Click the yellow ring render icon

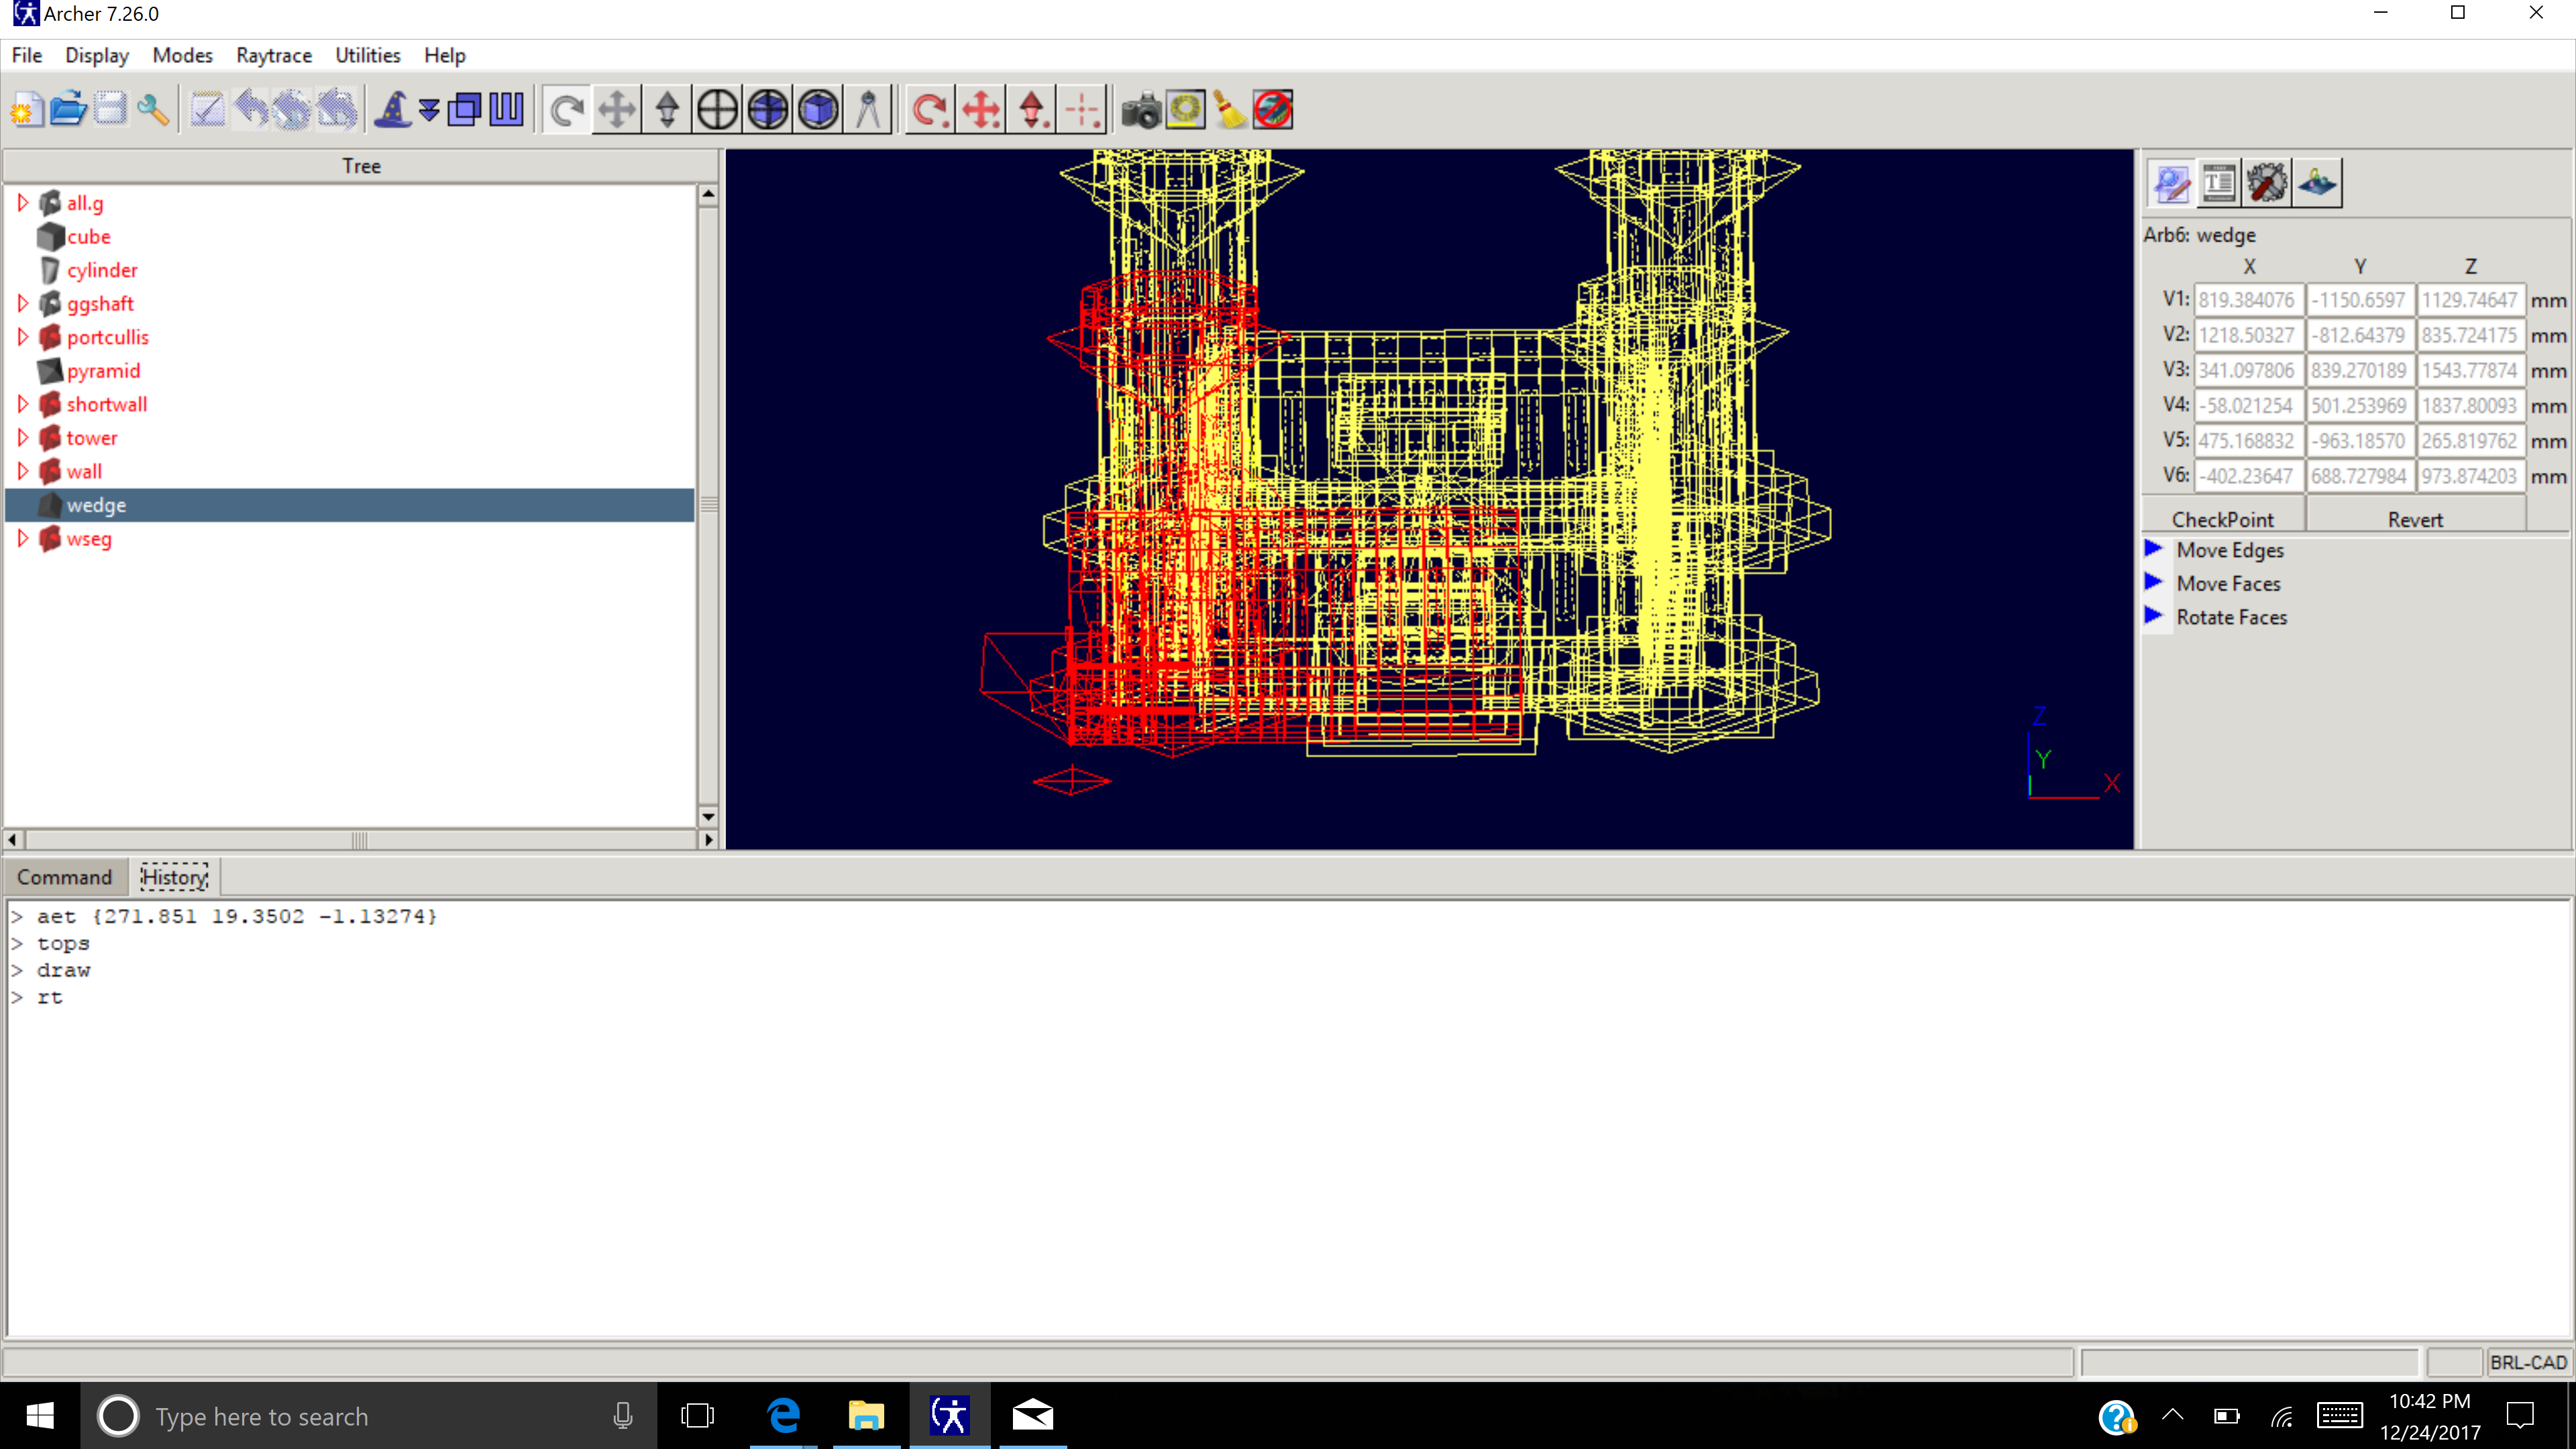(x=1185, y=109)
